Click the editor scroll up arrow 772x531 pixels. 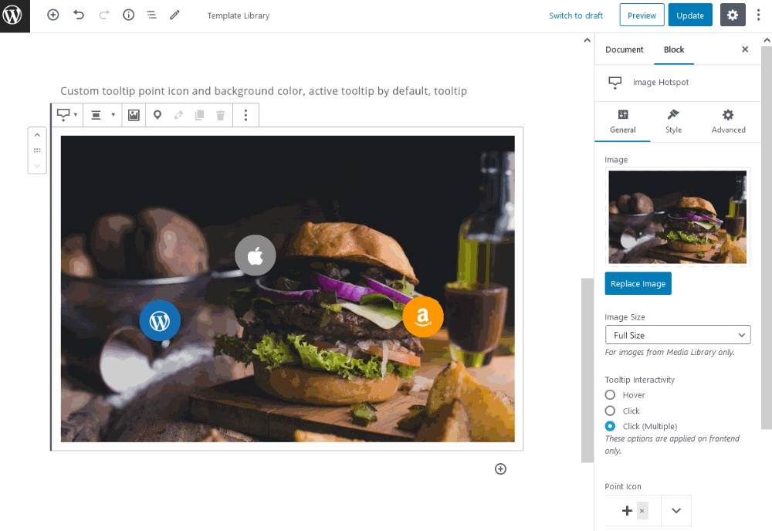[x=587, y=40]
